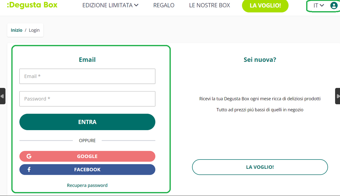Click the Login breadcrumb text

(x=34, y=30)
